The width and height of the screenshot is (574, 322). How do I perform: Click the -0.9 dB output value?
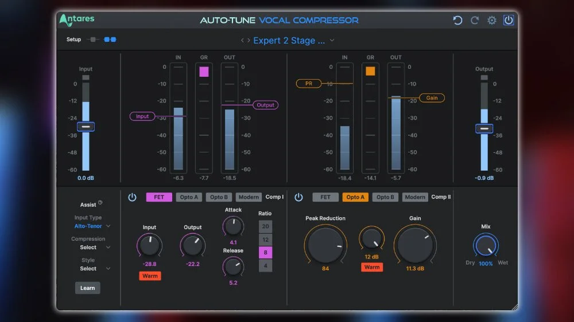484,178
